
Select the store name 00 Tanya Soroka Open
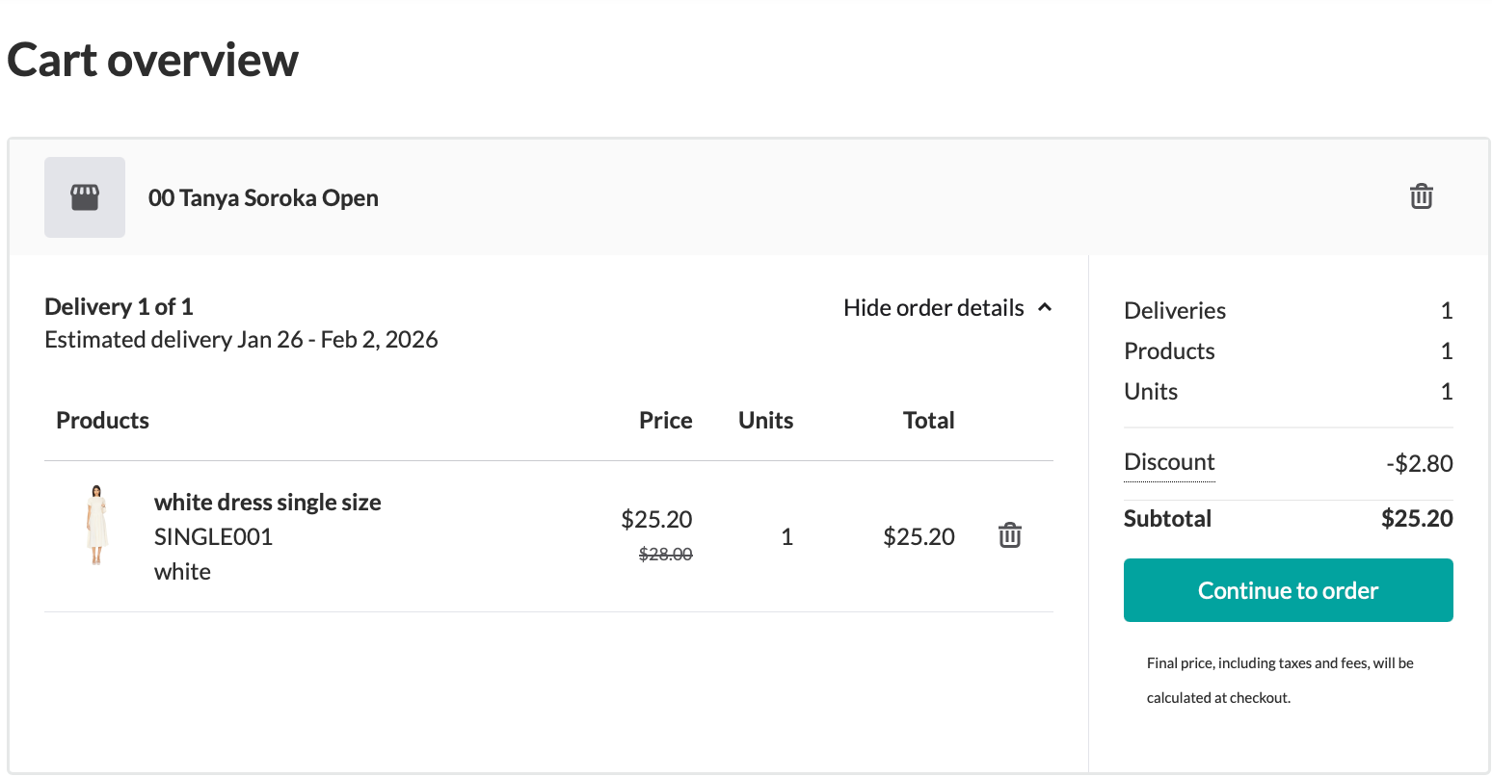click(263, 197)
